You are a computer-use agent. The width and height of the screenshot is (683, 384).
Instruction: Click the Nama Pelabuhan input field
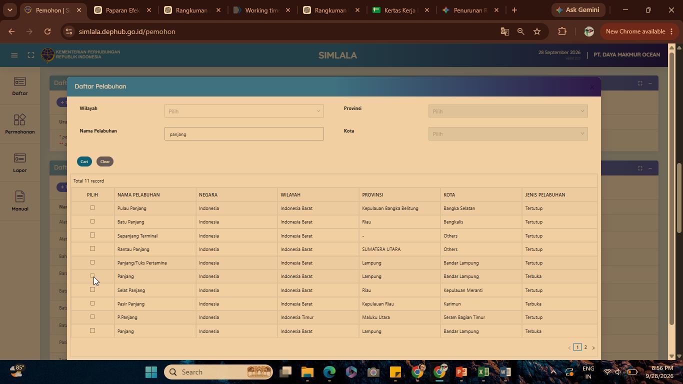coord(244,133)
